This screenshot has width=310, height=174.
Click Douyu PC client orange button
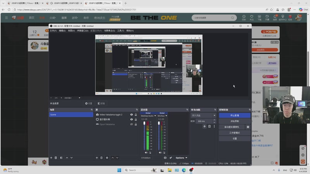click(x=269, y=32)
